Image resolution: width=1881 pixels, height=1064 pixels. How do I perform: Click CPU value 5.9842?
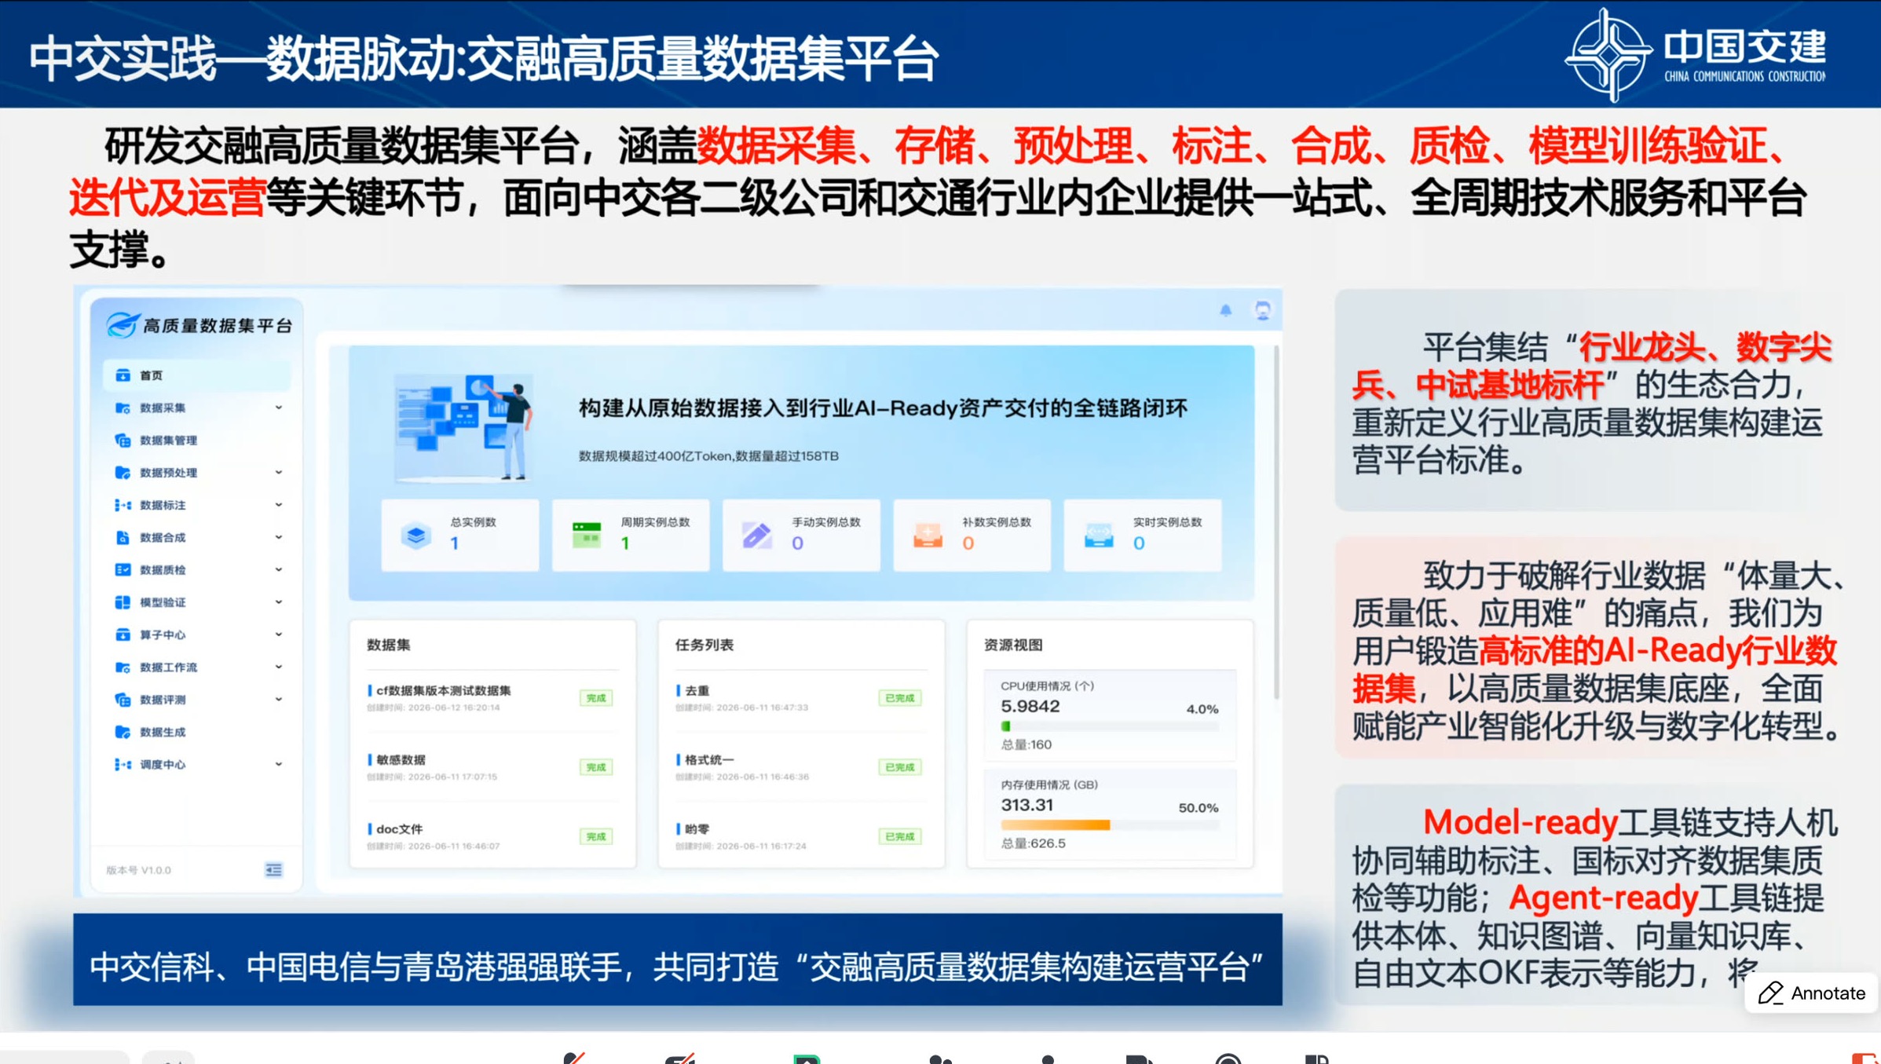pyautogui.click(x=1030, y=706)
